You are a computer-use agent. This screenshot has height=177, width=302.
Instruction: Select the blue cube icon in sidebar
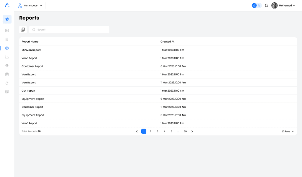[x=7, y=48]
